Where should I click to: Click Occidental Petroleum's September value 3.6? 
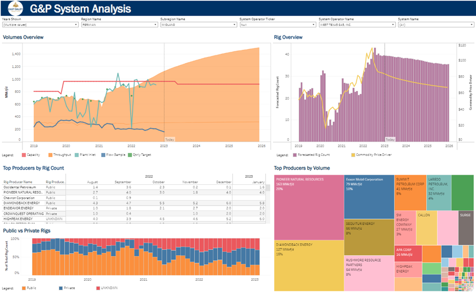click(x=129, y=187)
